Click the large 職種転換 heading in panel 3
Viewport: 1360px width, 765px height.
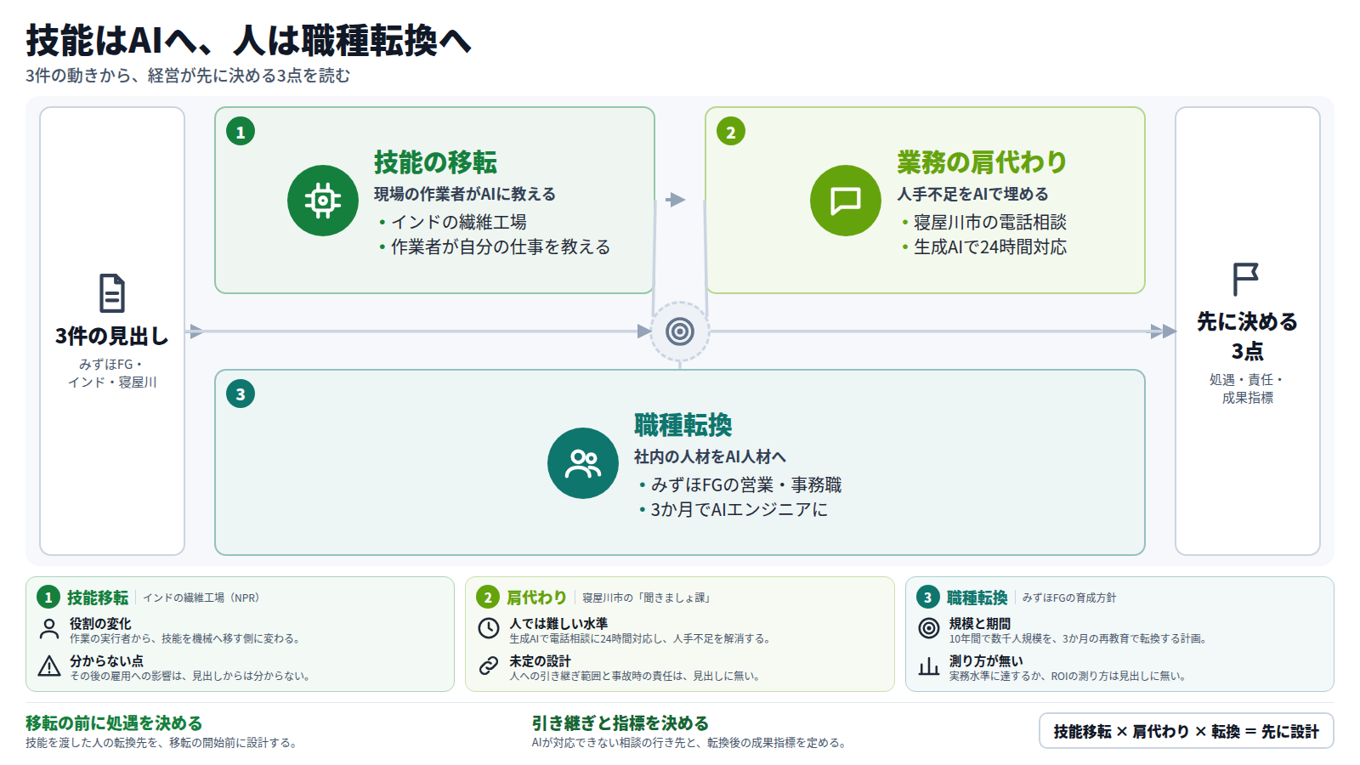click(683, 425)
